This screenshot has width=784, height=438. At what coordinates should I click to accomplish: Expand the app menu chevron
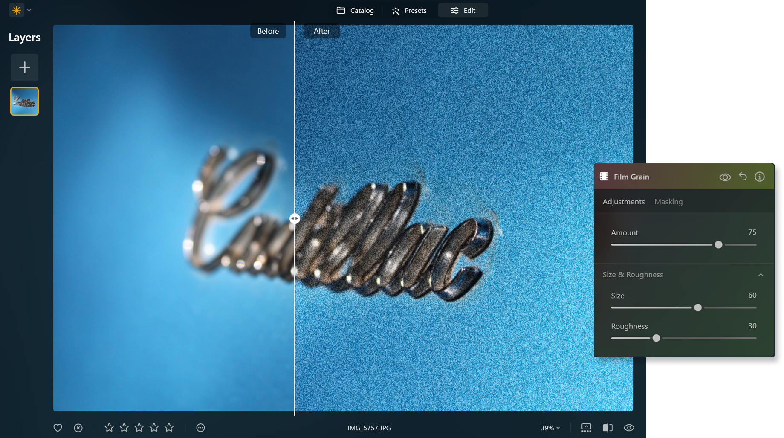[x=29, y=10]
